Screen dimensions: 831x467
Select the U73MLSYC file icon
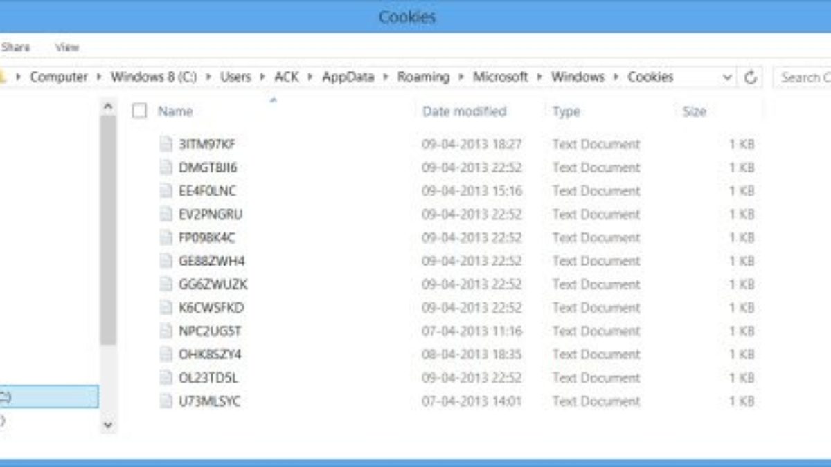pos(166,401)
